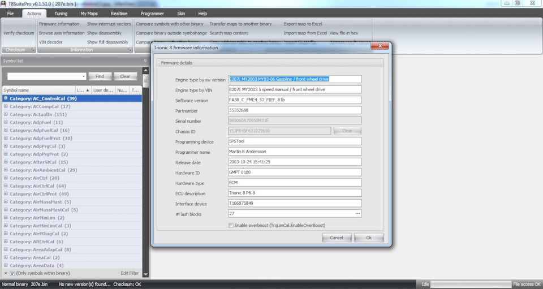
Task: Remove the filter with X icon
Action: (x=5, y=273)
